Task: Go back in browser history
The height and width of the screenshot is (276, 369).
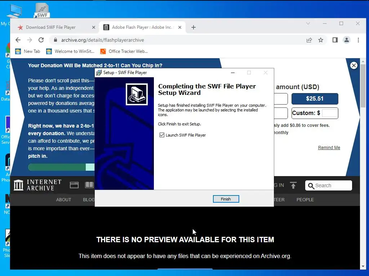Action: pos(18,40)
